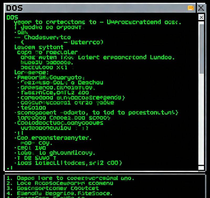Click the small x button above scrollbar
This screenshot has width=210, height=198.
pyautogui.click(x=201, y=17)
